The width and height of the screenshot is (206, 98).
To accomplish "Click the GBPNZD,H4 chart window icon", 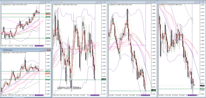I will point(109,2).
